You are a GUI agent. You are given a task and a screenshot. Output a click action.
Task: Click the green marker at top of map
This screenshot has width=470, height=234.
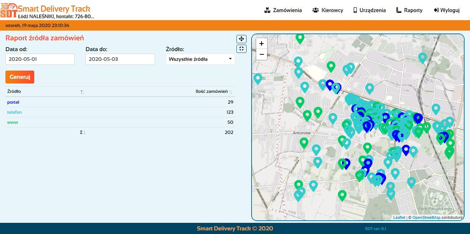[300, 38]
